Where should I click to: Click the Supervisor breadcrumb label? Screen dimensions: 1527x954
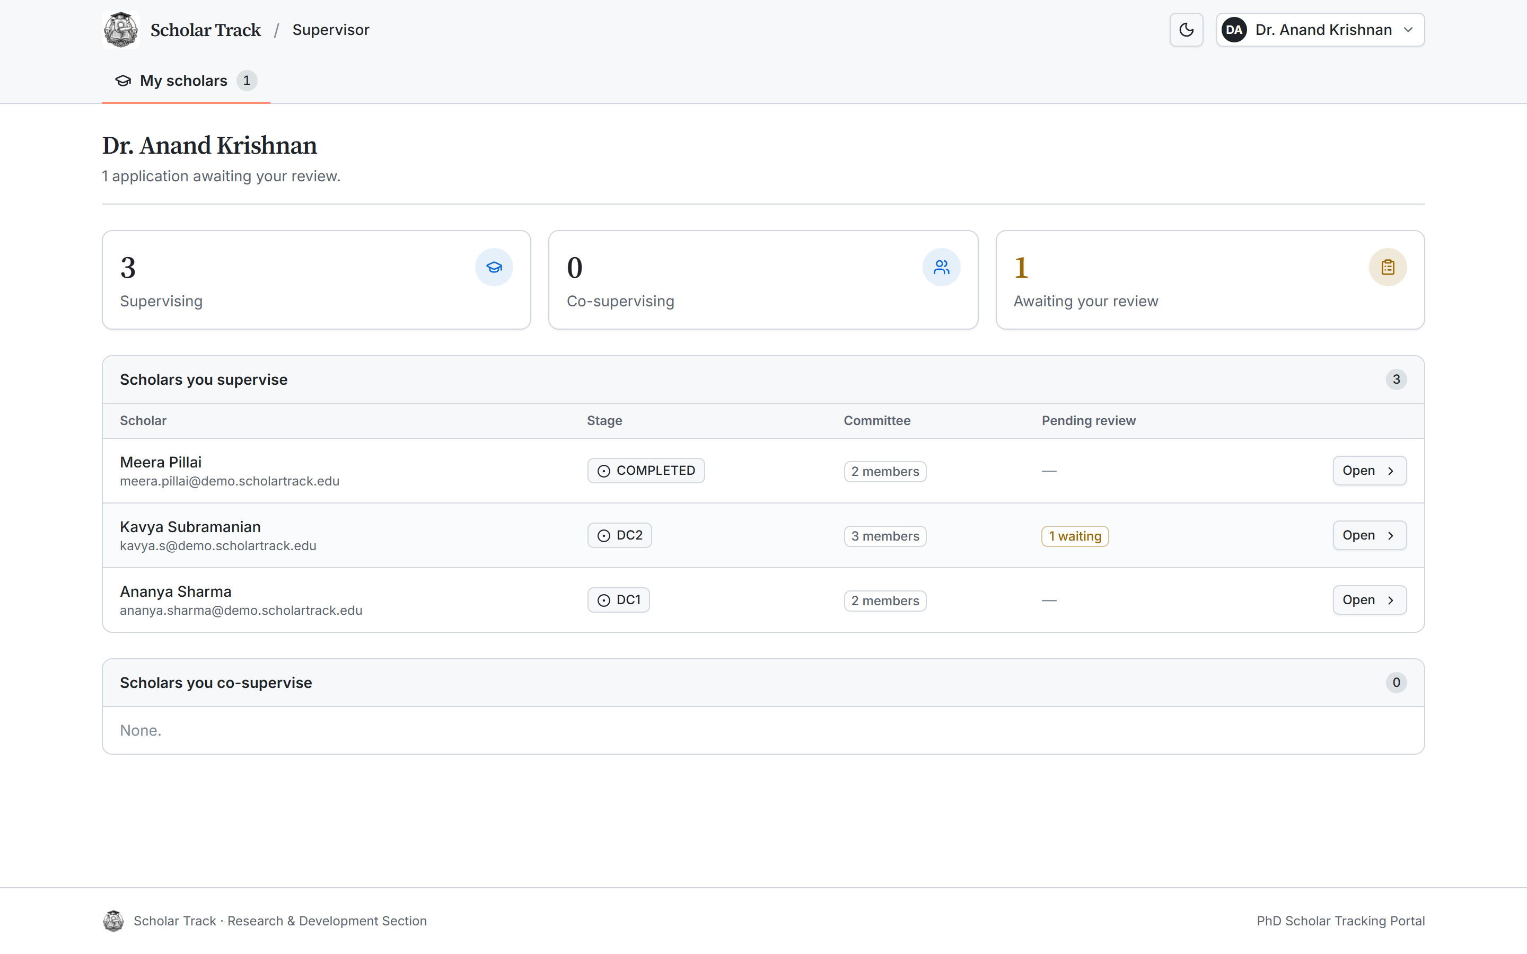[x=331, y=30]
